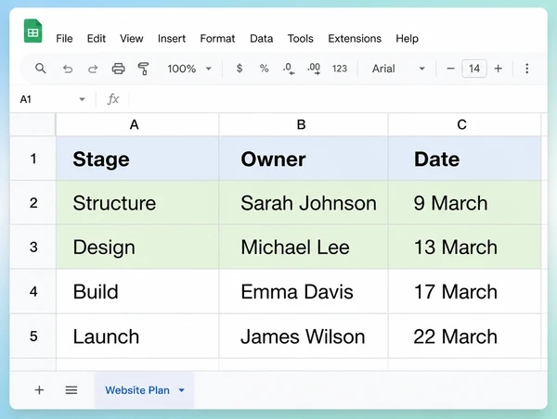Open the Tools menu

(301, 38)
